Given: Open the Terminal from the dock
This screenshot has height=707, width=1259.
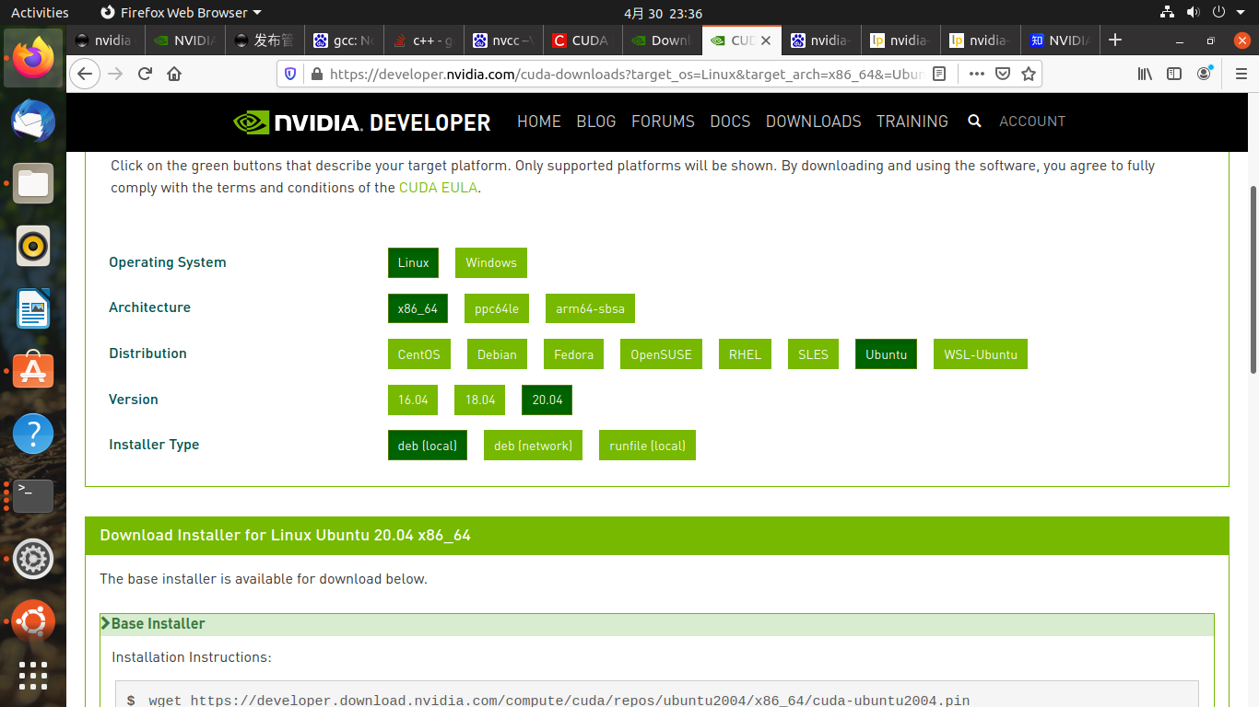Looking at the screenshot, I should pos(33,496).
